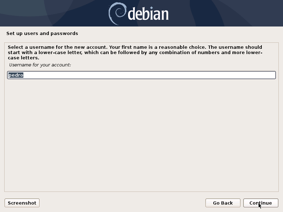Click the dark banner area right of logo
283x212 pixels.
tap(226, 13)
